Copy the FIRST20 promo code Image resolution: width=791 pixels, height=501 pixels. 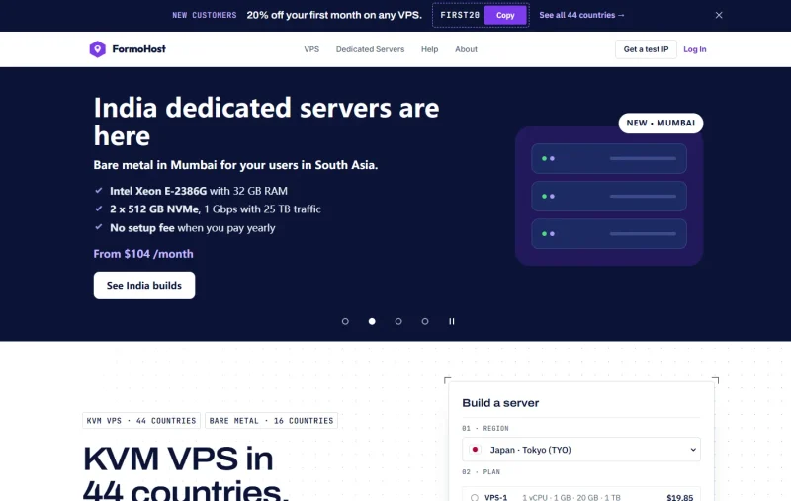[x=505, y=15]
